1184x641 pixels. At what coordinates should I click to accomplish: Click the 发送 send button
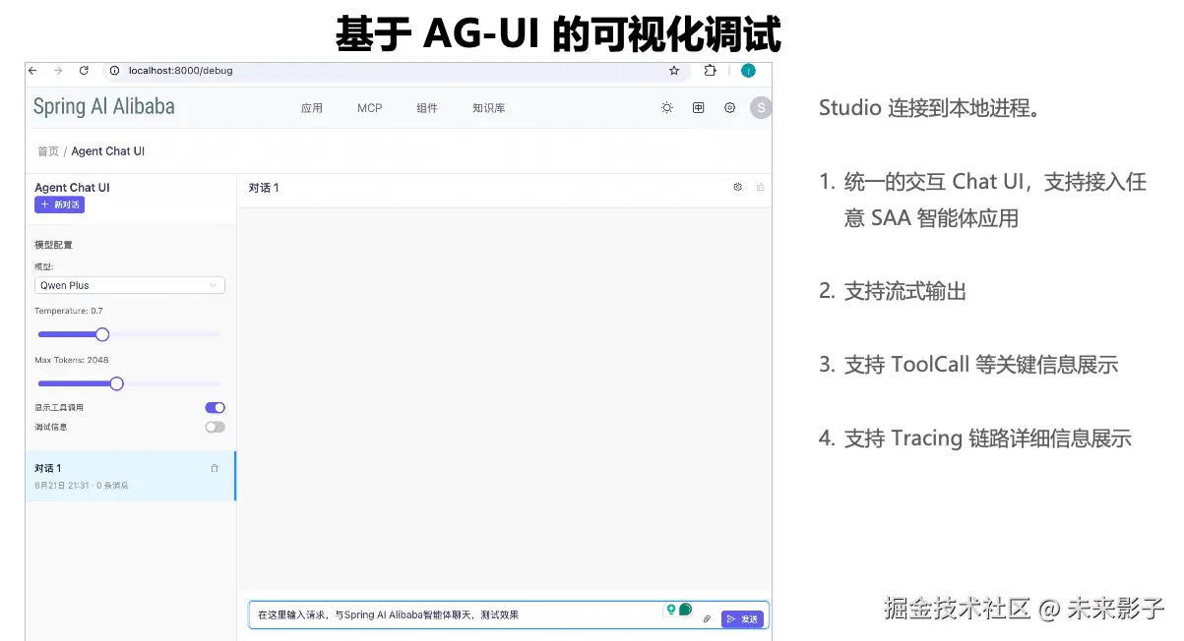743,618
